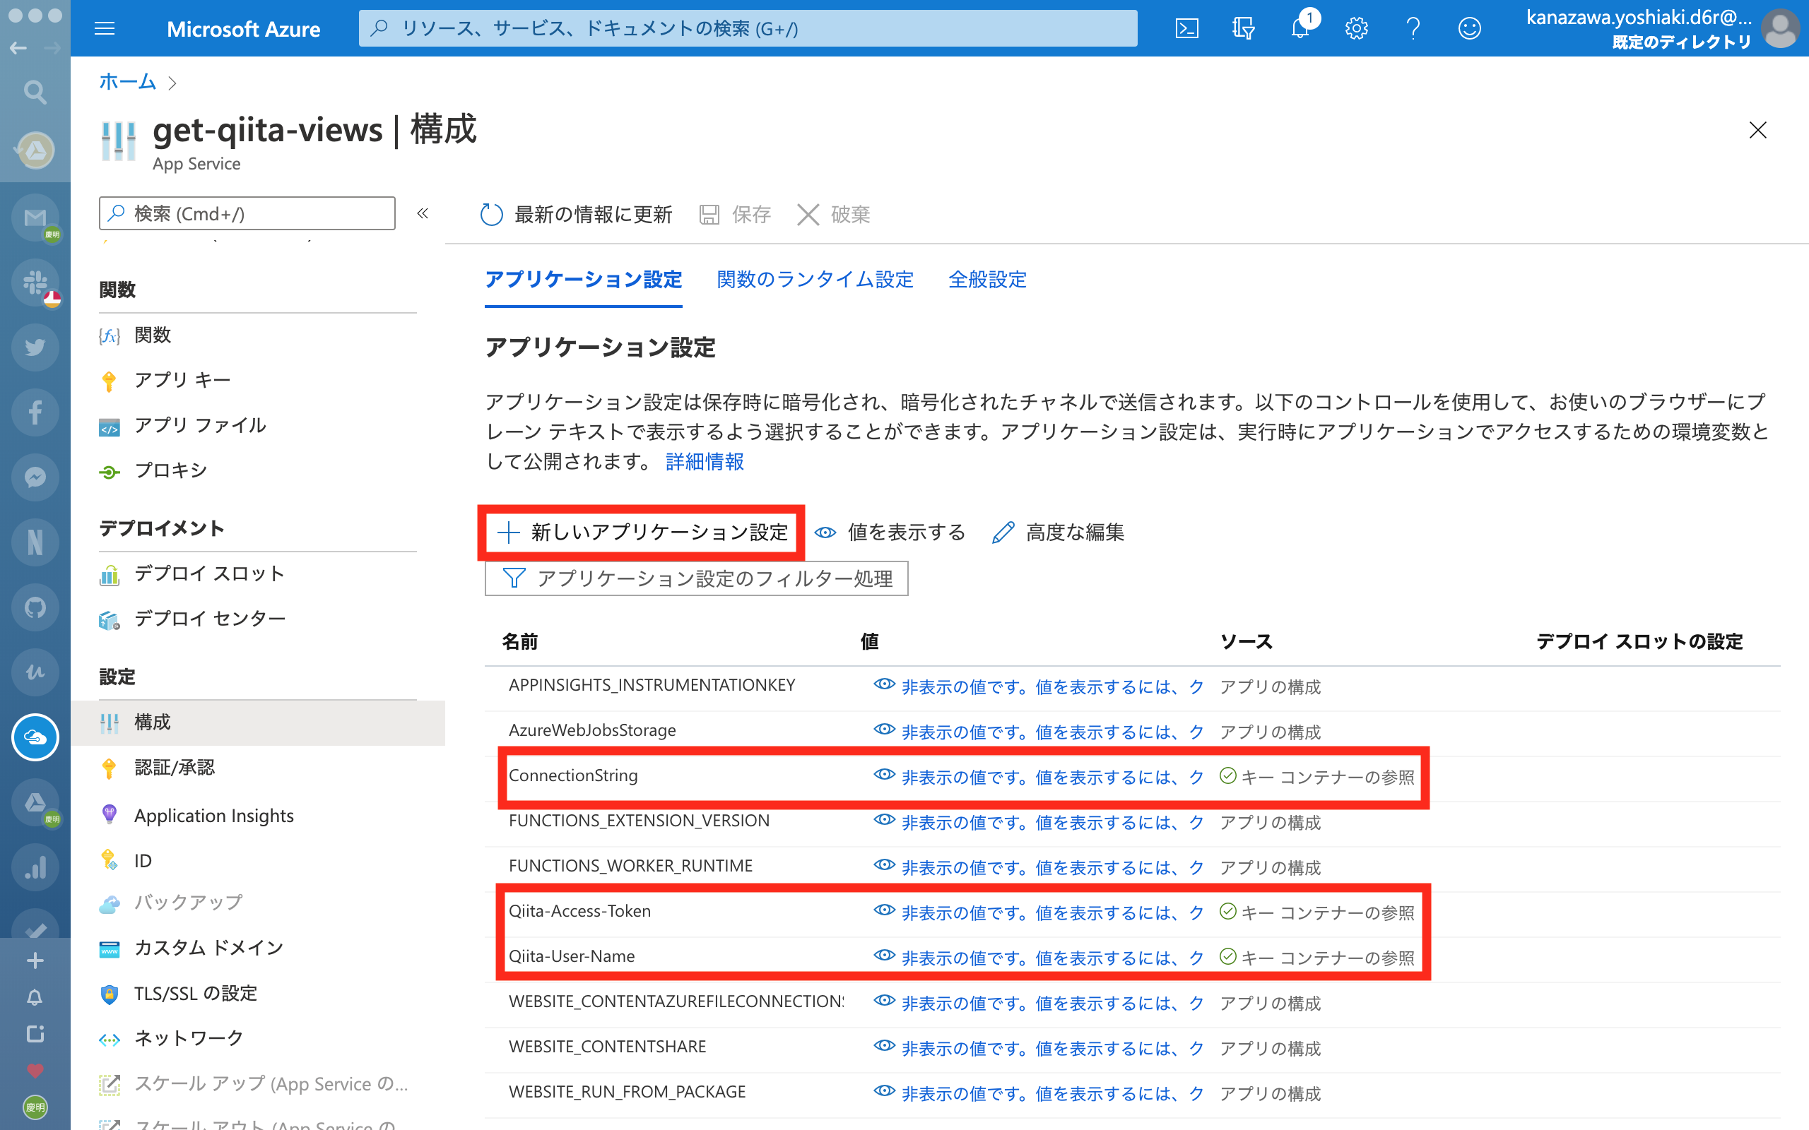Focus the 検索 (Cmd+/) menu search box
Viewport: 1809px width, 1130px height.
click(247, 214)
